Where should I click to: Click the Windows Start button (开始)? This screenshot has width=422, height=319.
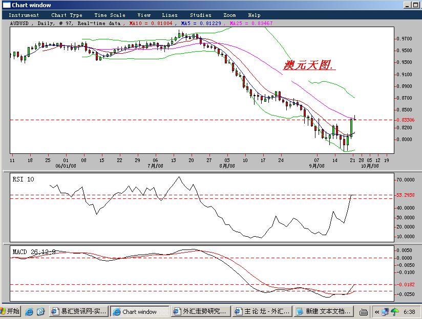[x=10, y=311]
